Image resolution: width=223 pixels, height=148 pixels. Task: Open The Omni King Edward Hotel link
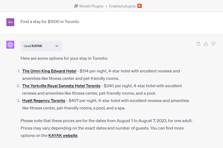(49, 71)
